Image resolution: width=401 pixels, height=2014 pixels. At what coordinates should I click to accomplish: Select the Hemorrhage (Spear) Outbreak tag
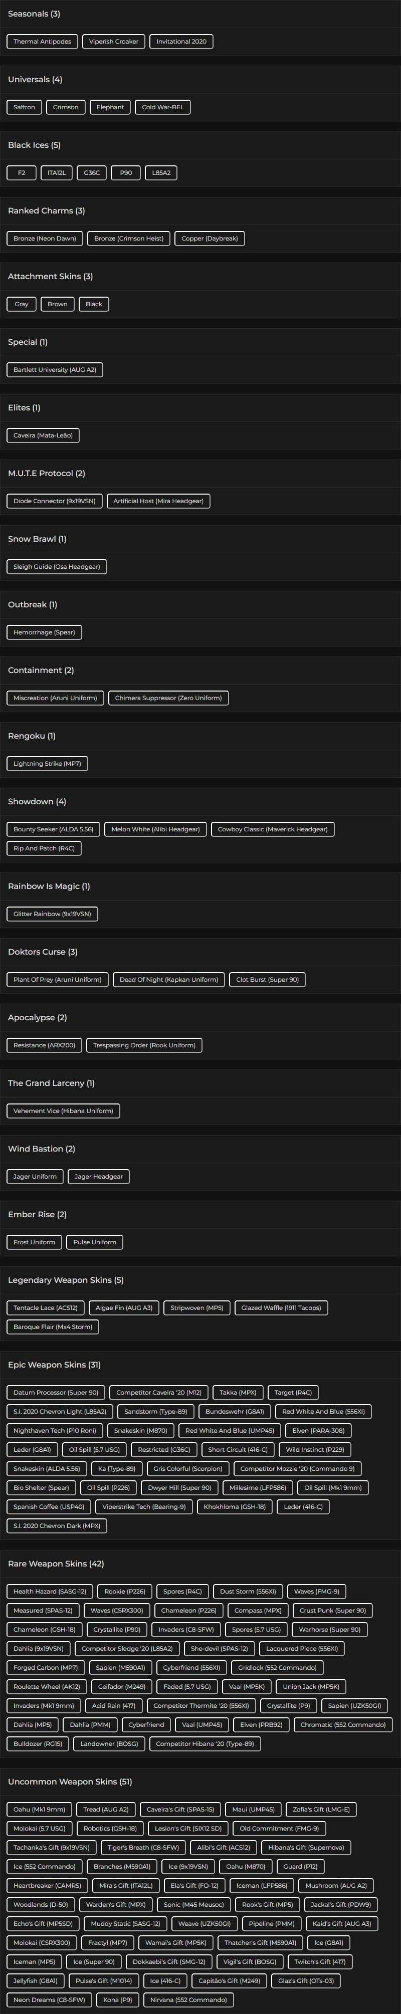[x=44, y=632]
